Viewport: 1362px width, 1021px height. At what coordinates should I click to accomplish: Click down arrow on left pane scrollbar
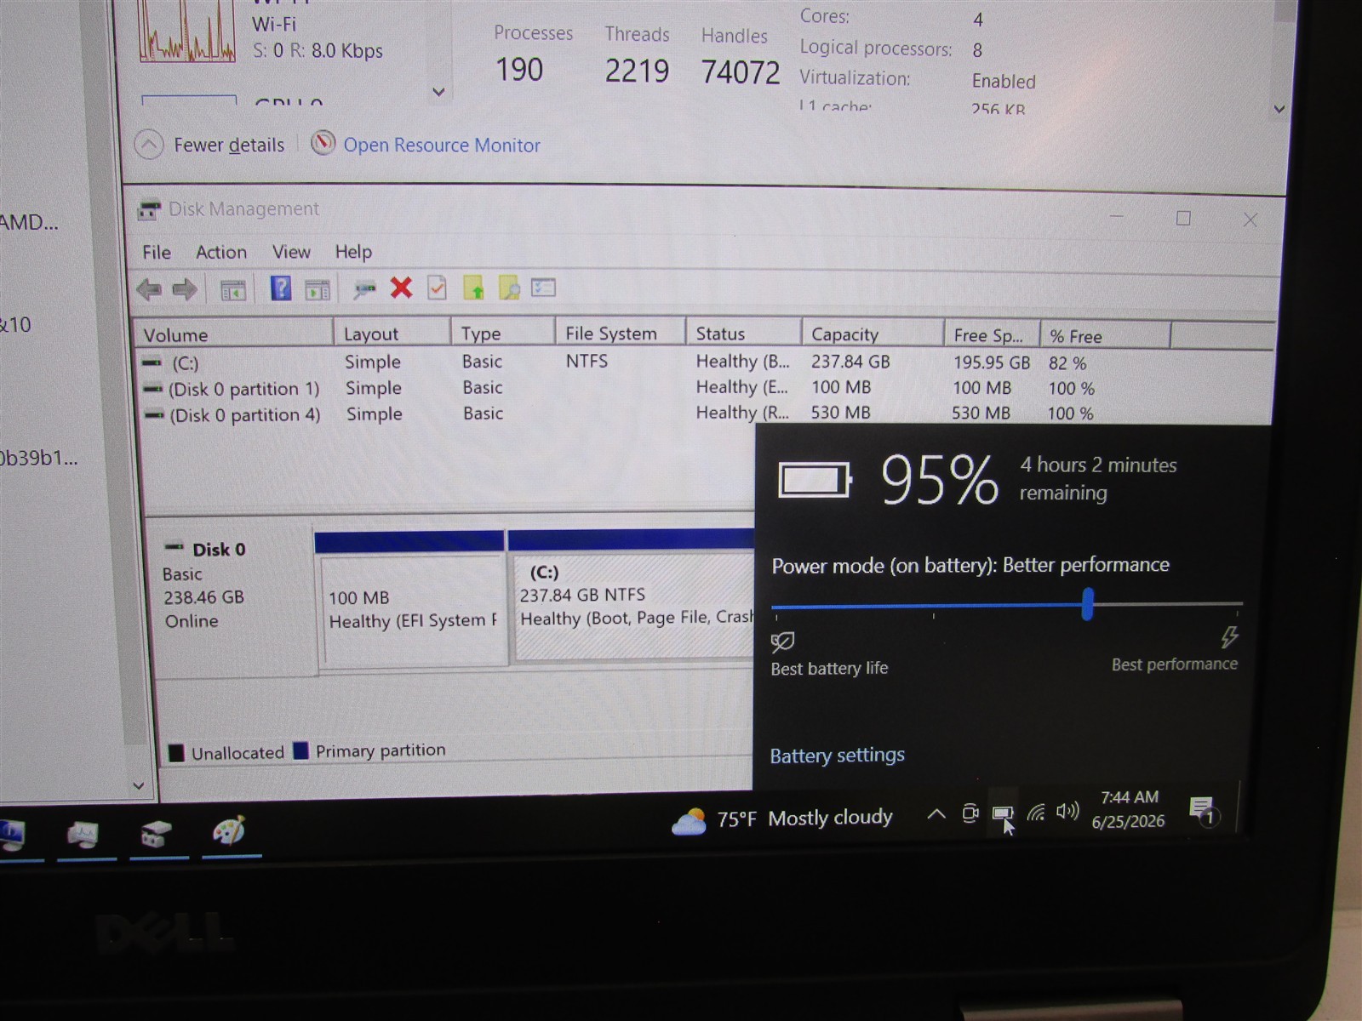click(x=139, y=786)
